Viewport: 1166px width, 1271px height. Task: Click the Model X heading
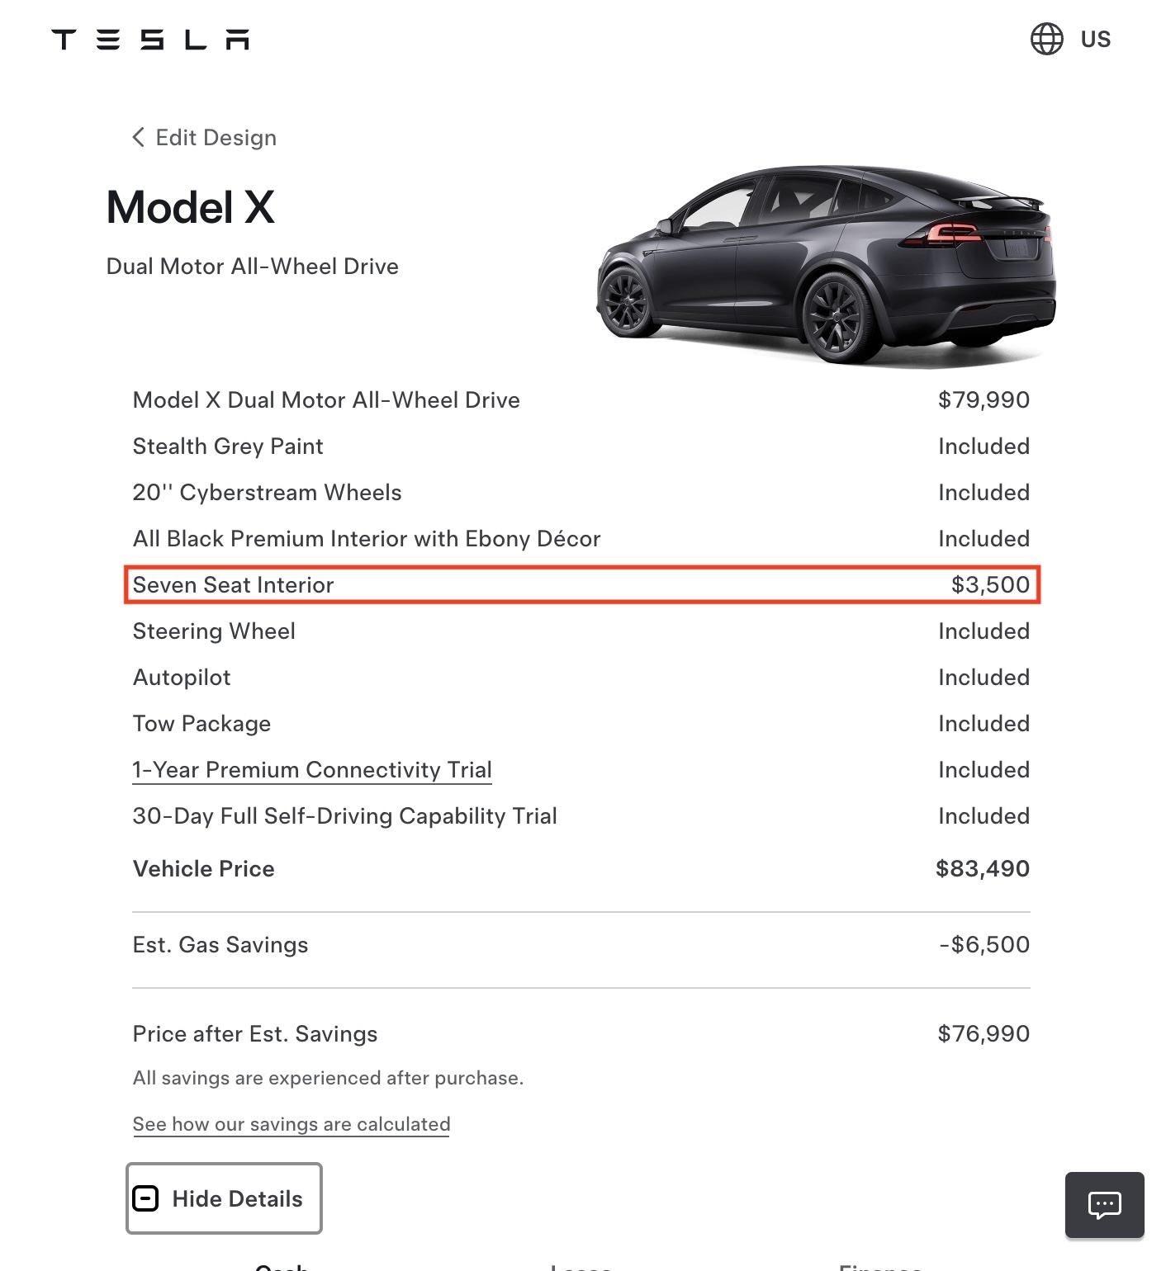pos(191,206)
